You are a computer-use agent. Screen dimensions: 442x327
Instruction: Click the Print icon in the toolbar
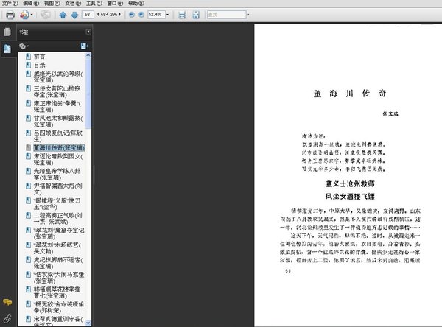(x=10, y=15)
